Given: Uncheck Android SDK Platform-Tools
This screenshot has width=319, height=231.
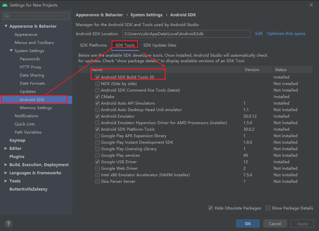Looking at the screenshot, I should point(97,129).
